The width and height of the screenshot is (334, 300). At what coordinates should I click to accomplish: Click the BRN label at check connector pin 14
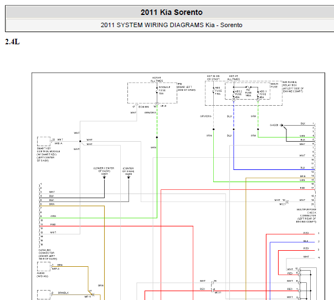tap(302, 177)
